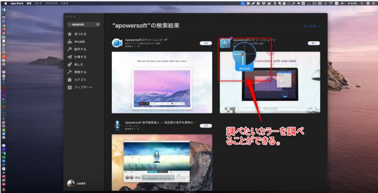Click the "apowersoft"の検索結果 heading

pyautogui.click(x=146, y=26)
